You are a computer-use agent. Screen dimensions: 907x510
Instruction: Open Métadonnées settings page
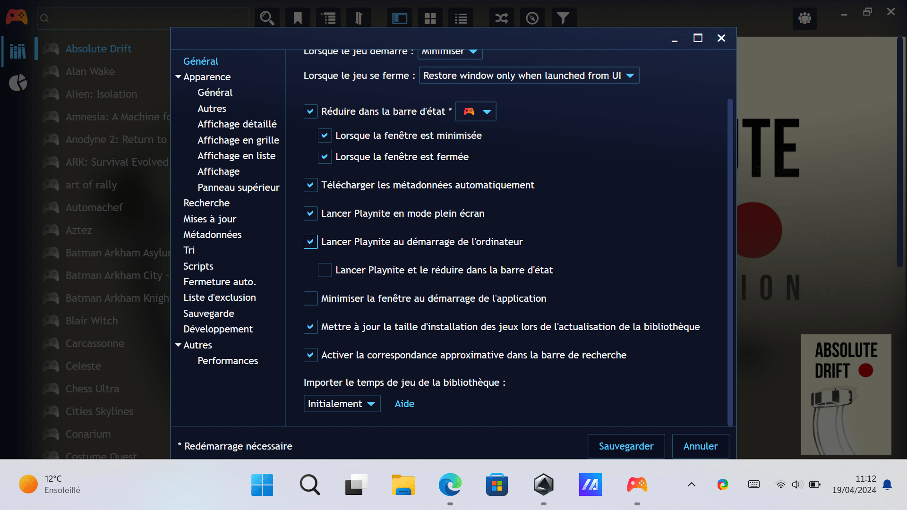pyautogui.click(x=213, y=235)
